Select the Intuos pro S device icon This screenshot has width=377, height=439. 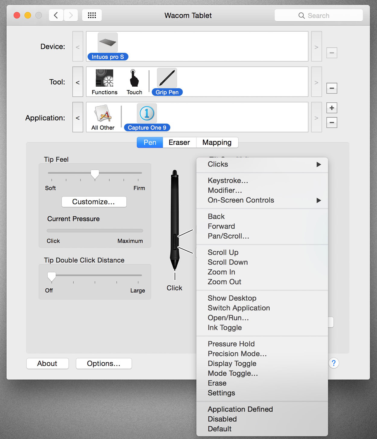point(108,43)
